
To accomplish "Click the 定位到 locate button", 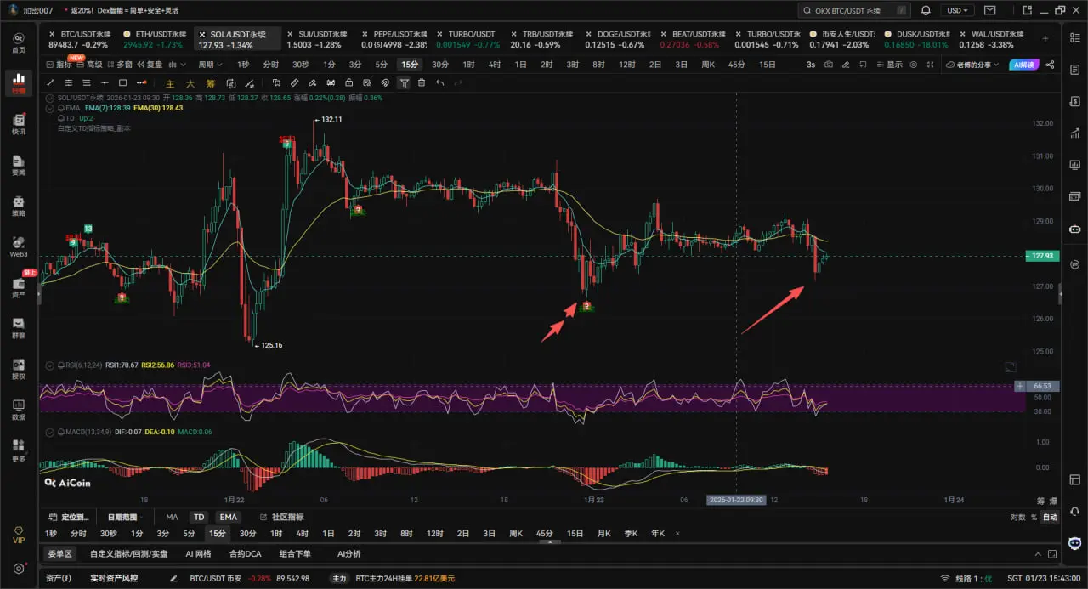I will (x=69, y=517).
